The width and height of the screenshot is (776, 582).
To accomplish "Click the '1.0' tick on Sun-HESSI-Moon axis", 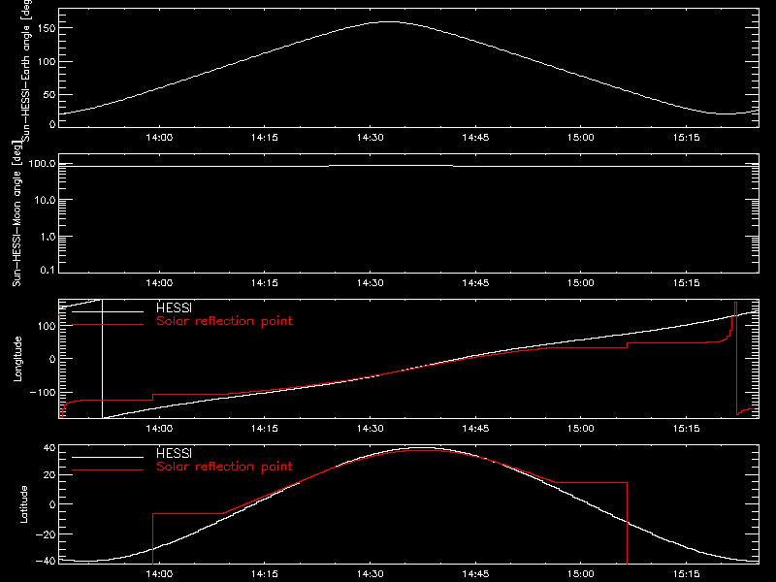I will (x=48, y=237).
